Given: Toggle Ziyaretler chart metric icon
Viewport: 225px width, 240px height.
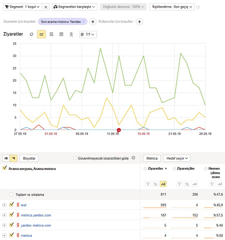Looking at the screenshot, I should click(x=163, y=184).
